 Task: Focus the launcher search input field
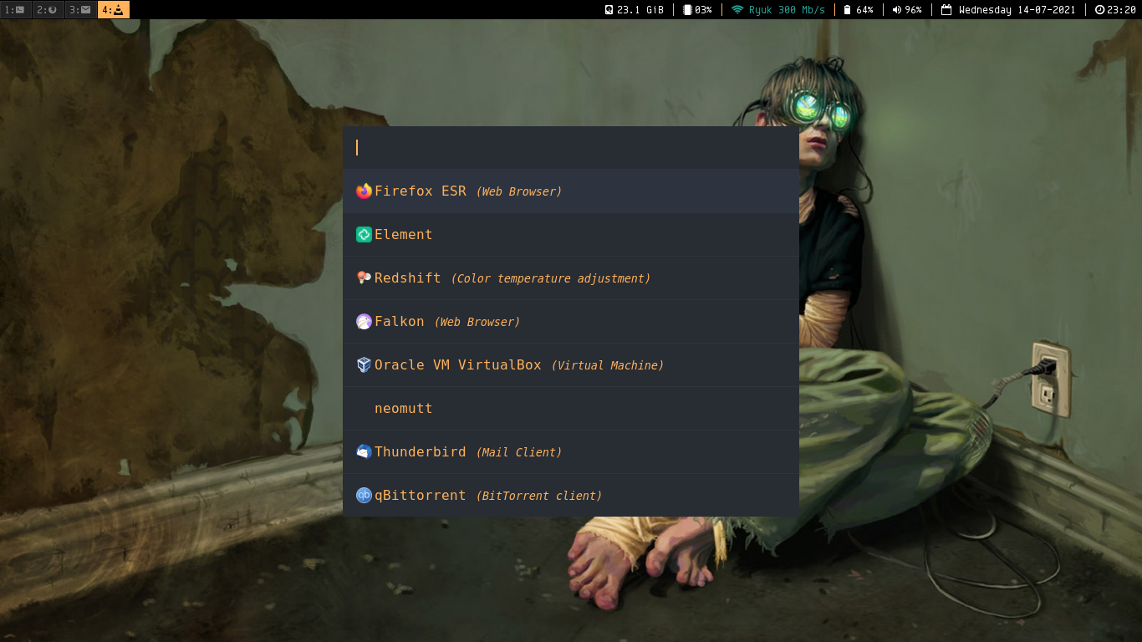pos(571,148)
